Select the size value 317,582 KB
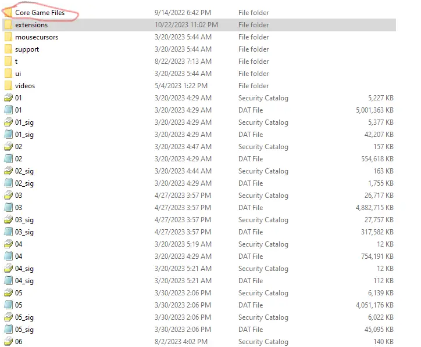421x347 pixels. coord(377,232)
